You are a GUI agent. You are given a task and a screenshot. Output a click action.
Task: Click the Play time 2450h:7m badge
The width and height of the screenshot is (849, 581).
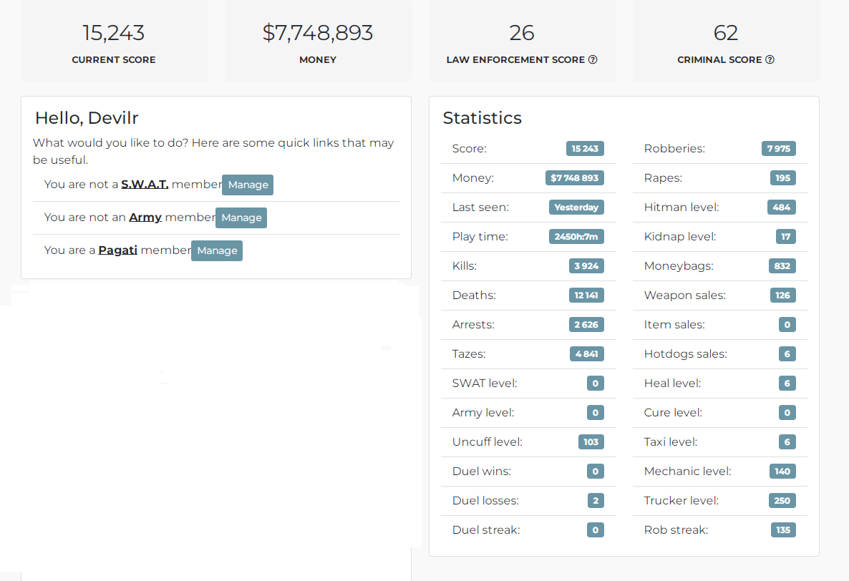click(576, 236)
